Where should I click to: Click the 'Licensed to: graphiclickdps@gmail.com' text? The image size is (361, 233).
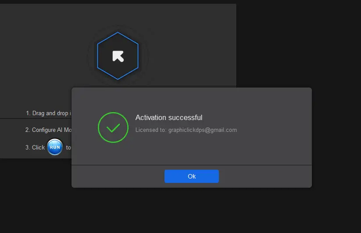[x=186, y=130]
